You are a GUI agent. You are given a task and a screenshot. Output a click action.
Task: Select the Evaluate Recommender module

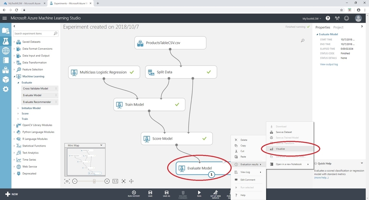pos(40,102)
